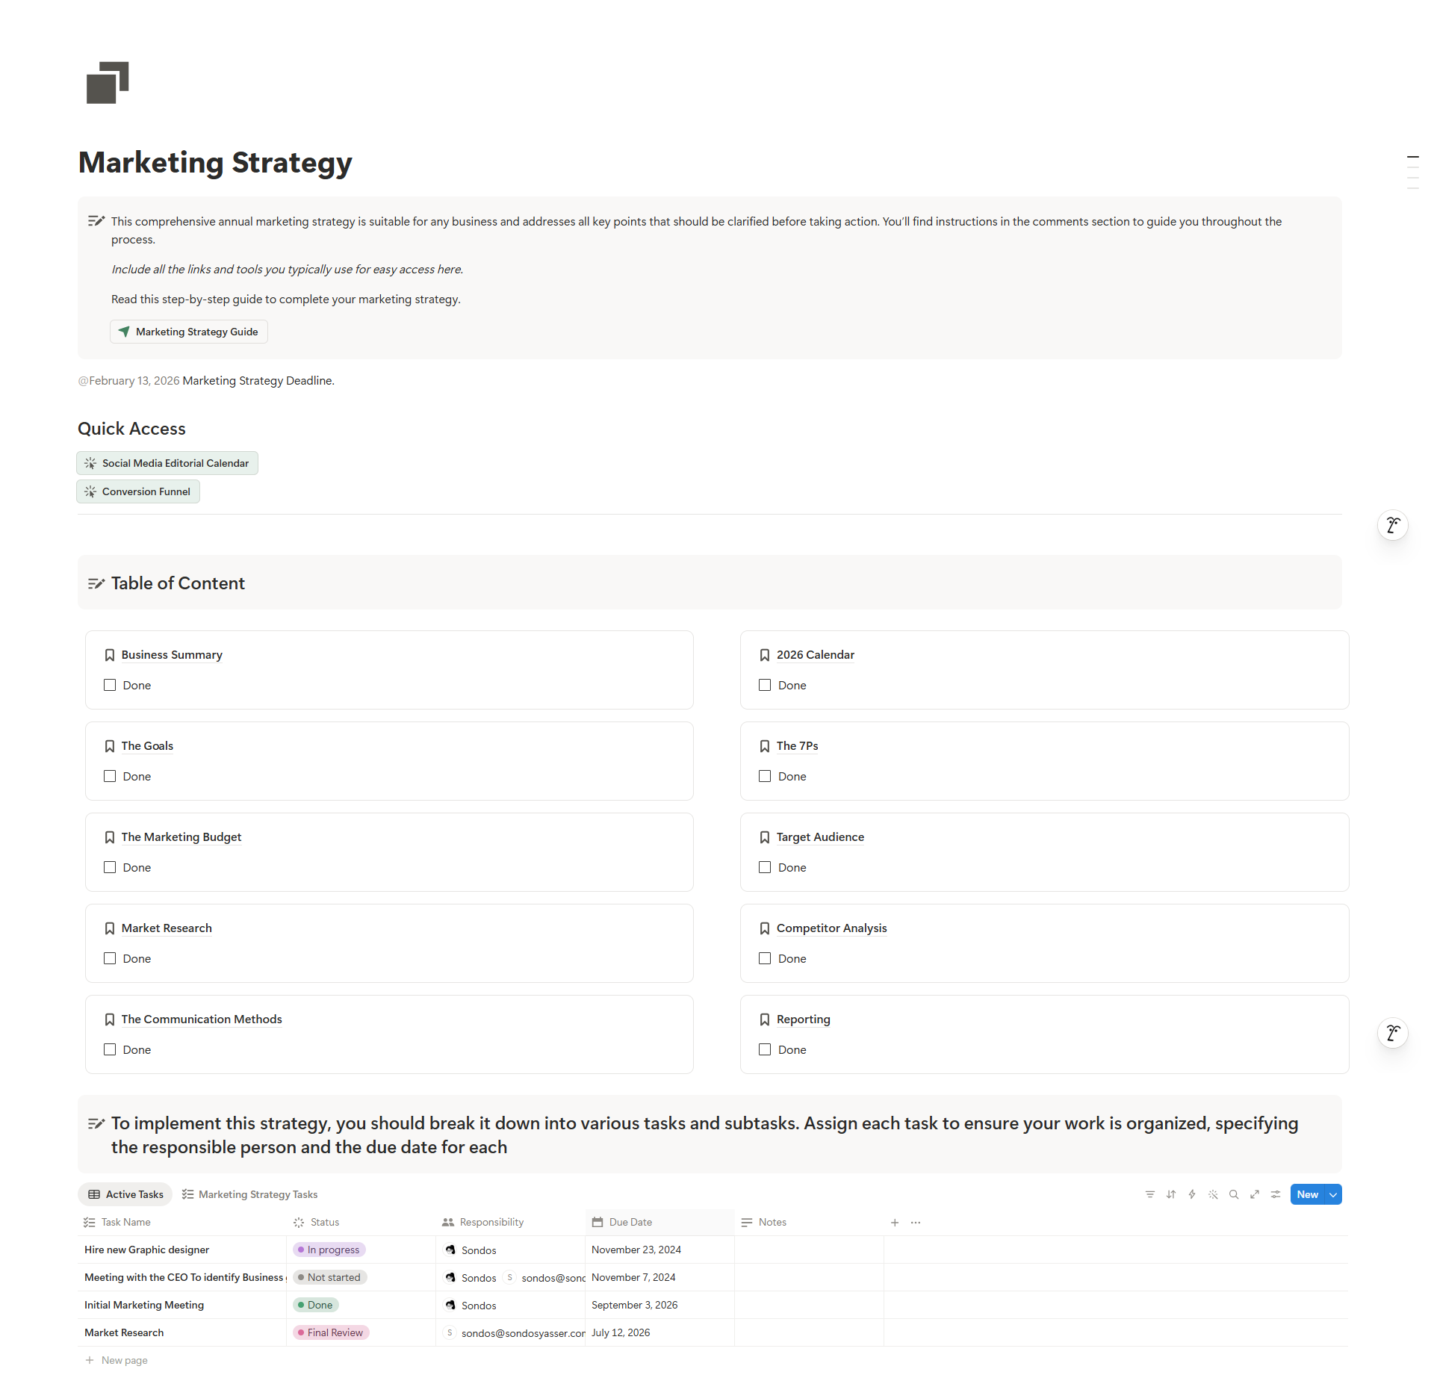
Task: Click the page icon of stacked squares
Action: click(x=108, y=82)
